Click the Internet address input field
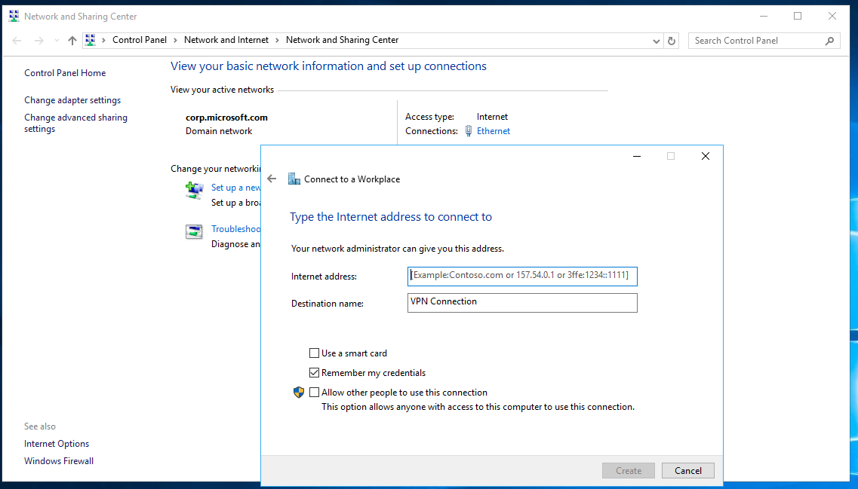Screen dimensions: 858x489 point(522,276)
